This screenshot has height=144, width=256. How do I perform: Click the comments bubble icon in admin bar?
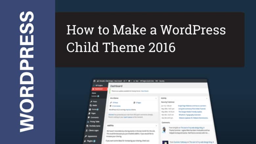coord(129,81)
